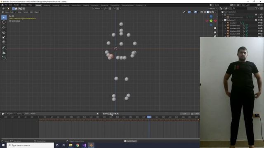Open Chrome from the taskbar

78,145
